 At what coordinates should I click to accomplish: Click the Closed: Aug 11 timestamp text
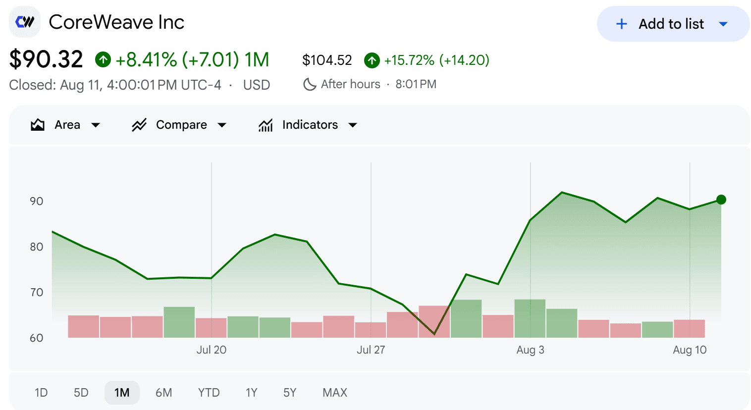pyautogui.click(x=115, y=85)
